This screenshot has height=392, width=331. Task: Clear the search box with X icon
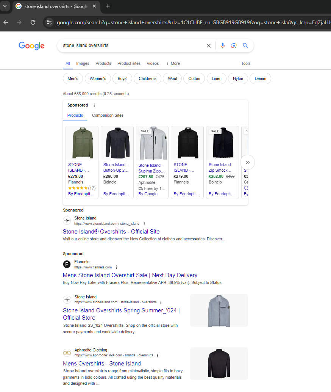click(x=209, y=45)
